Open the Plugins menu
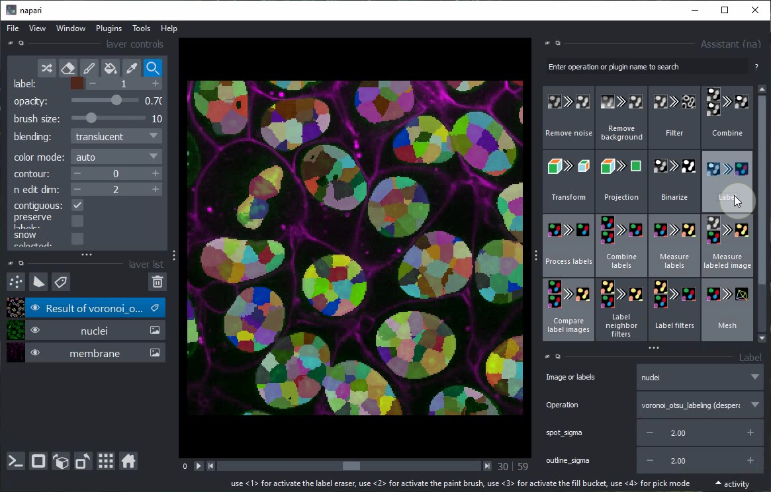 click(x=109, y=28)
